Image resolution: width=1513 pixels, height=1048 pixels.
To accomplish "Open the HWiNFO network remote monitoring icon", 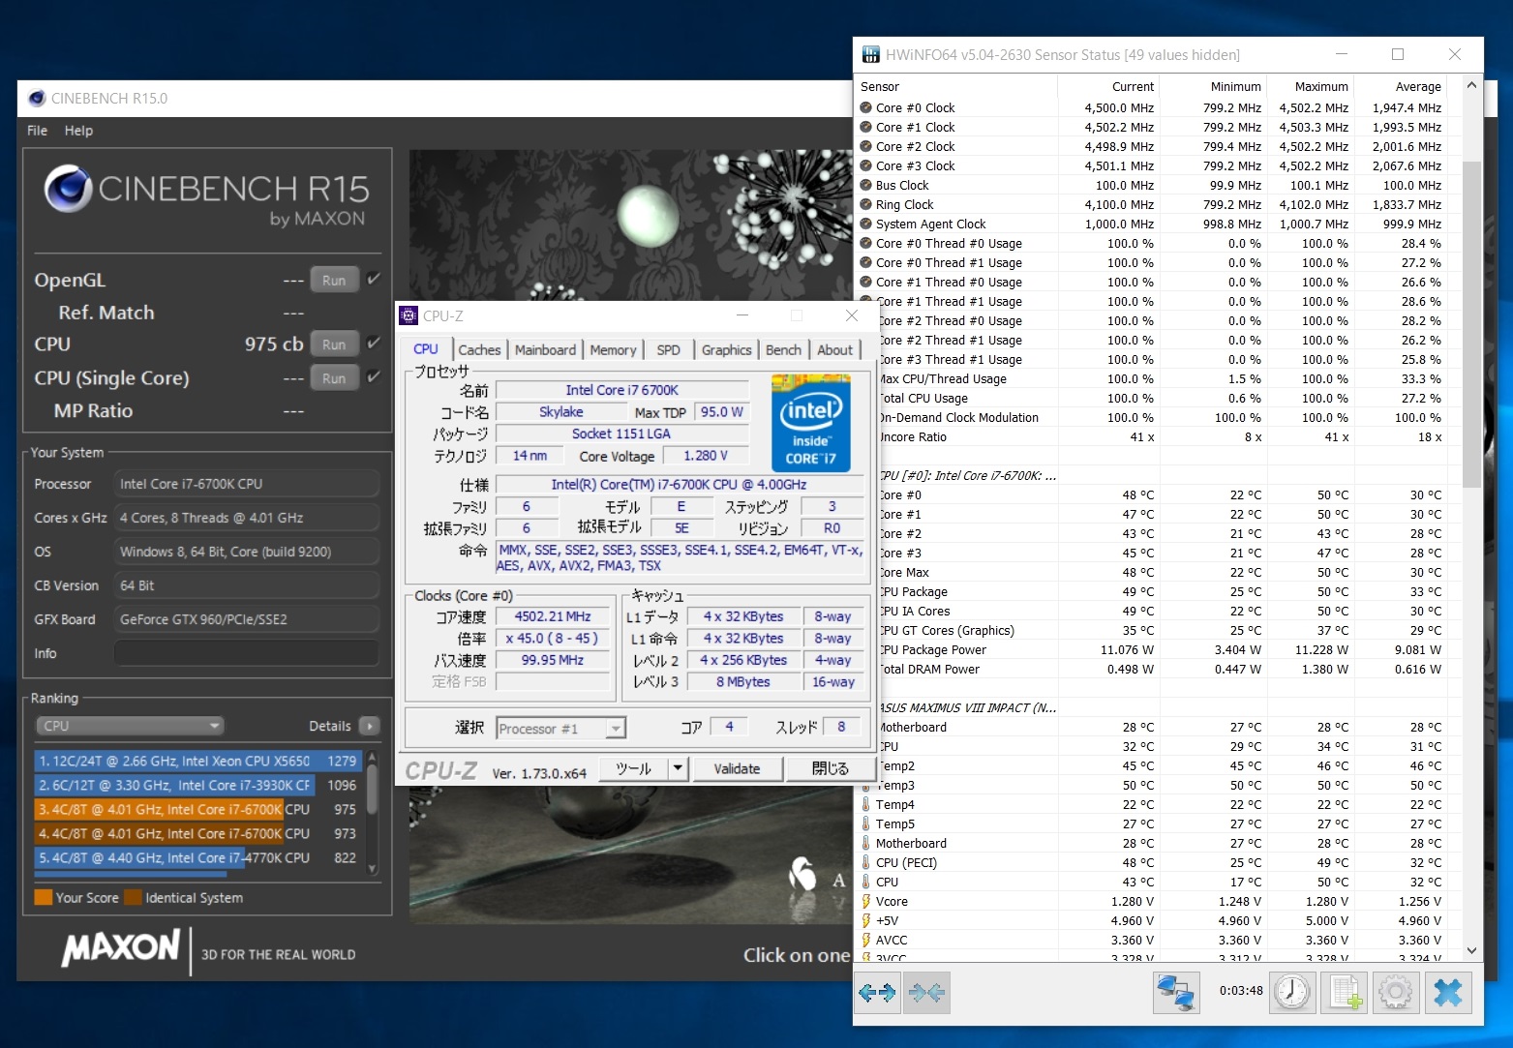I will coord(1176,992).
